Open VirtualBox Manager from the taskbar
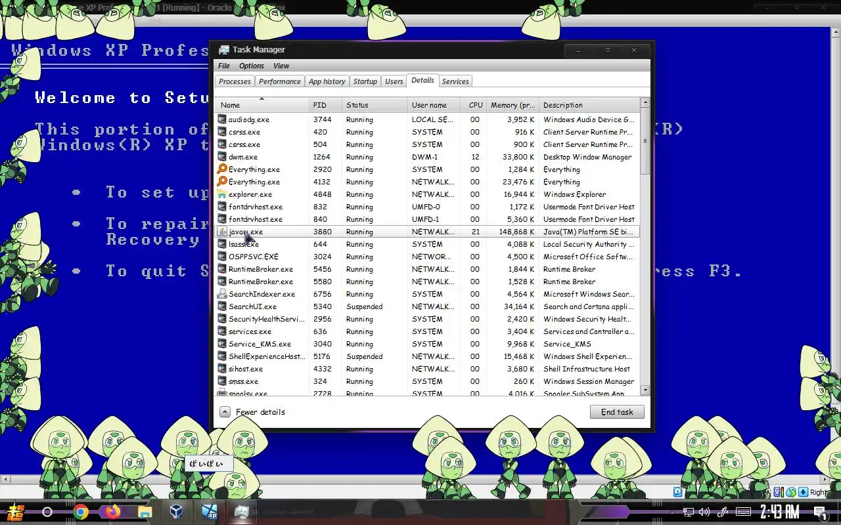This screenshot has height=525, width=841. click(177, 512)
